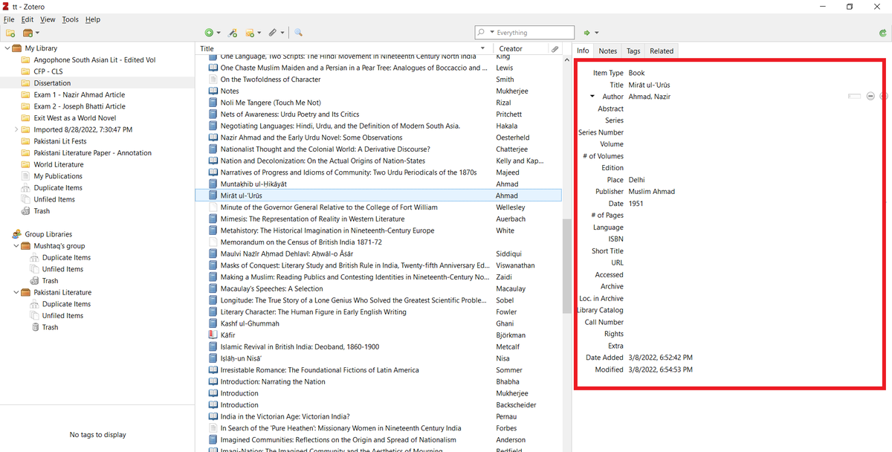Collapse the Pakistani Literature group

click(16, 292)
